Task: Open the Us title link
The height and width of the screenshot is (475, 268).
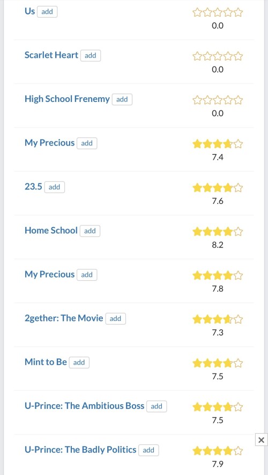Action: (29, 11)
